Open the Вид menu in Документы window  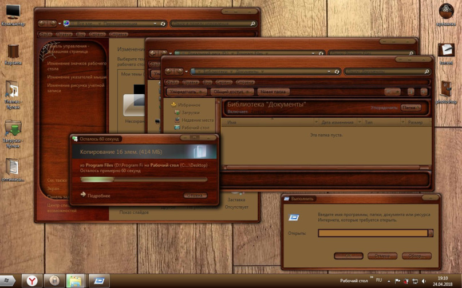click(207, 82)
